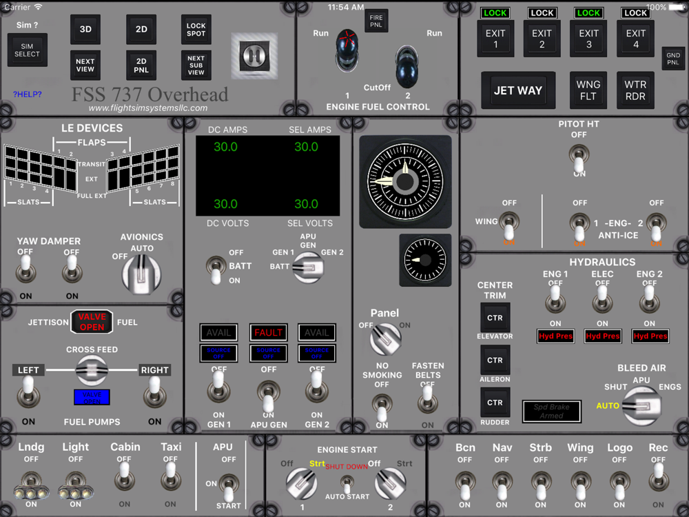This screenshot has width=689, height=517.
Task: Toggle the Taxi light switch
Action: point(170,477)
